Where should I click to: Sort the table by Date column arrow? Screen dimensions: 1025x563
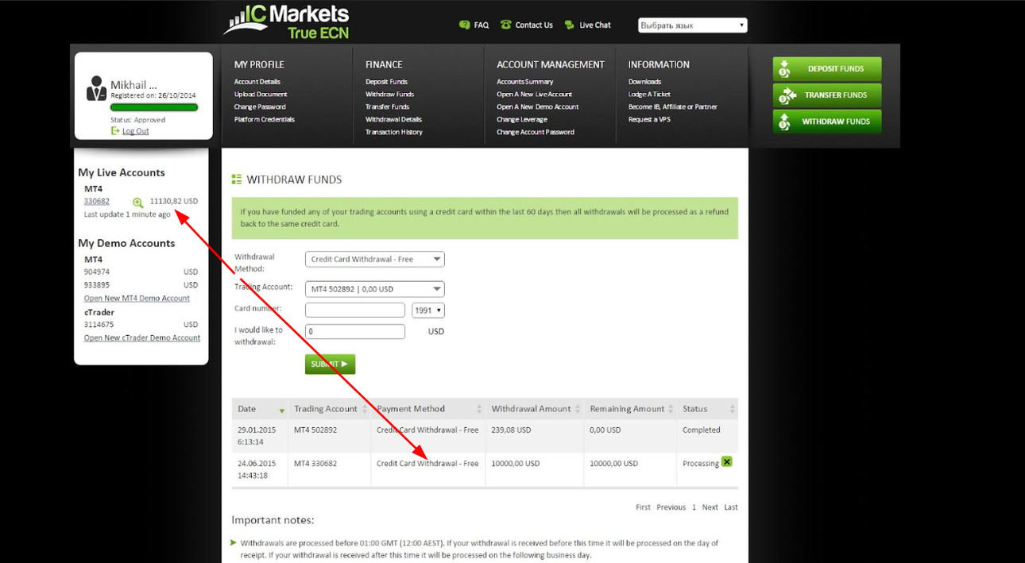click(281, 411)
